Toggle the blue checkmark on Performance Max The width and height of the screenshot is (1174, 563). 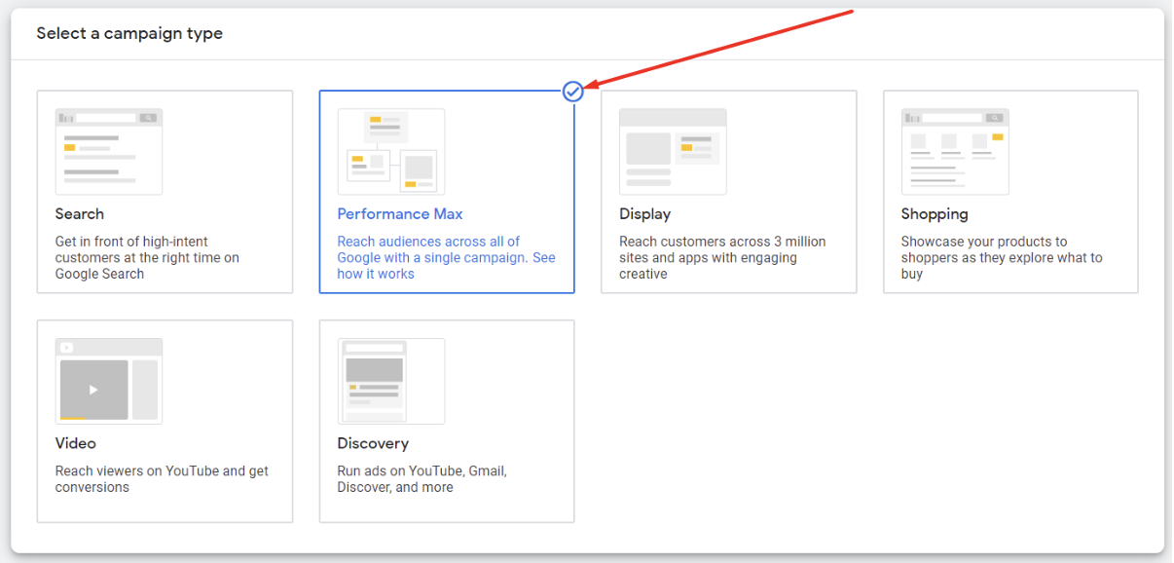(x=573, y=92)
